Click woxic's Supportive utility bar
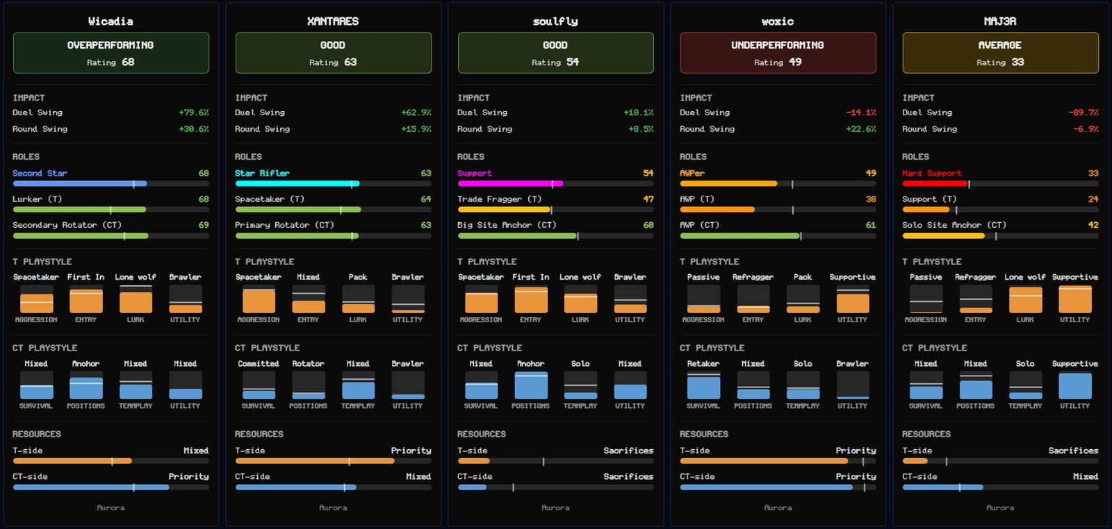The width and height of the screenshot is (1112, 529). click(x=853, y=299)
